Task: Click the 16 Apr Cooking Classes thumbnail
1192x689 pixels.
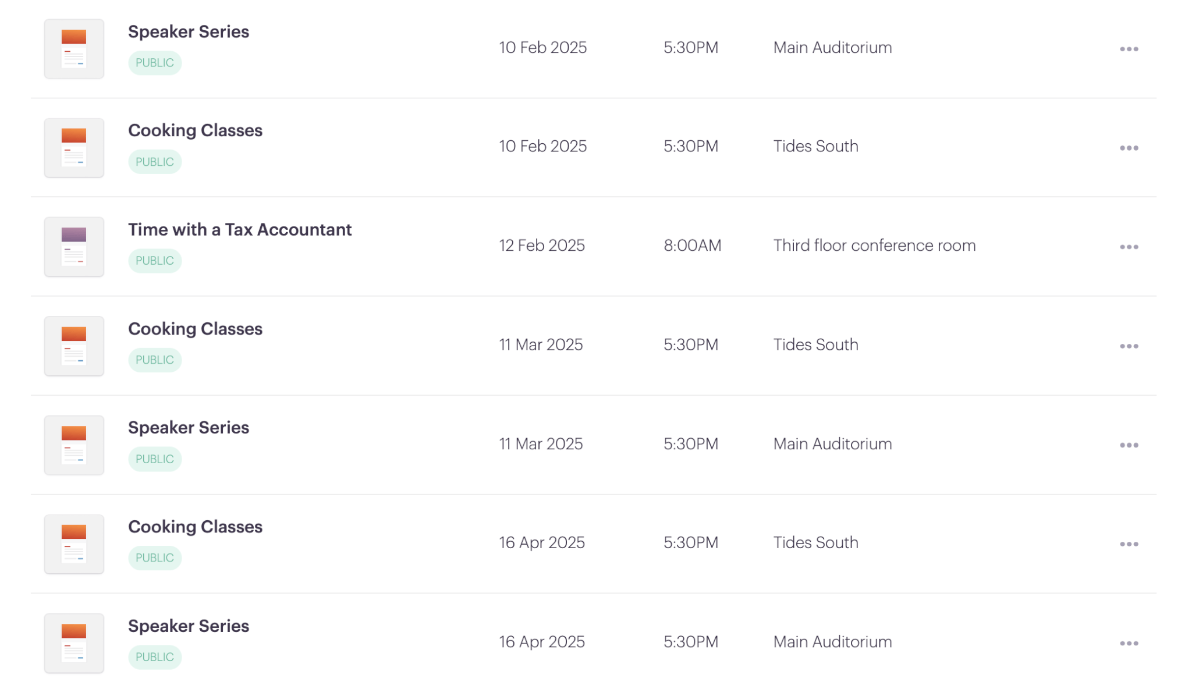Action: pyautogui.click(x=74, y=544)
